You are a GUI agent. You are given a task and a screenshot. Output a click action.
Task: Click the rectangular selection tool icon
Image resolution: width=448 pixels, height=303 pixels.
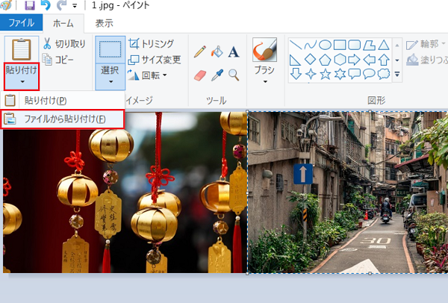tap(110, 49)
